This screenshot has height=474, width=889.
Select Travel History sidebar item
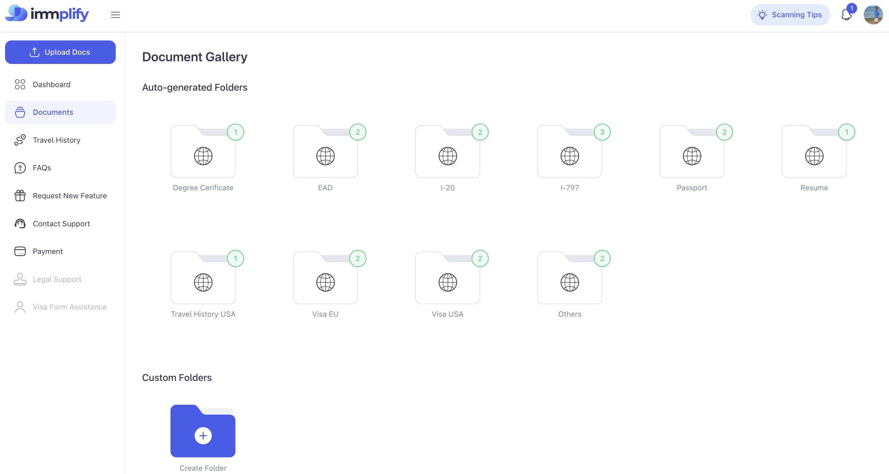coord(57,140)
